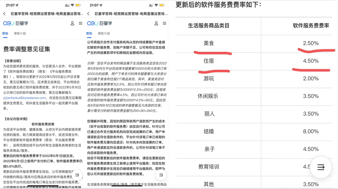Select 休闲娱乐 category cell

(x=208, y=96)
